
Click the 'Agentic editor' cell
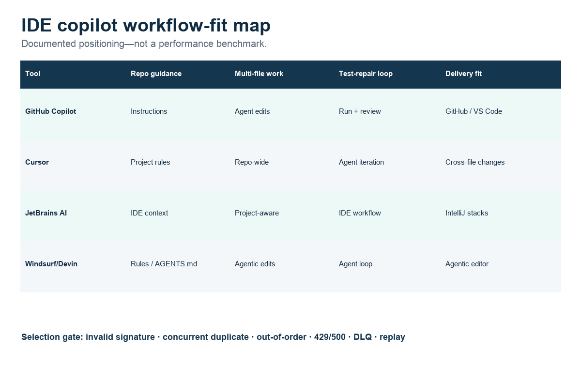(x=467, y=264)
